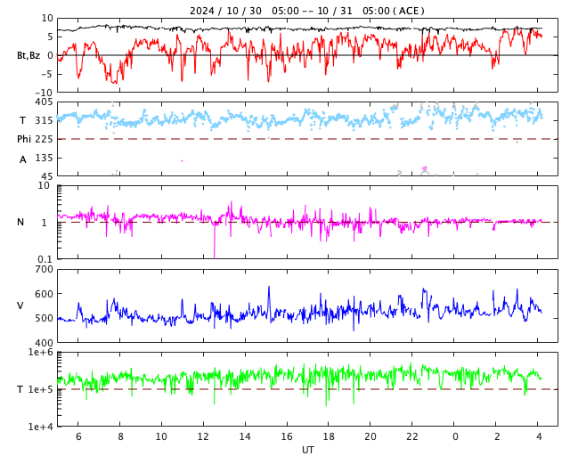Click the '1e+6' temperature tick value
The height and width of the screenshot is (456, 570).
tap(41, 353)
